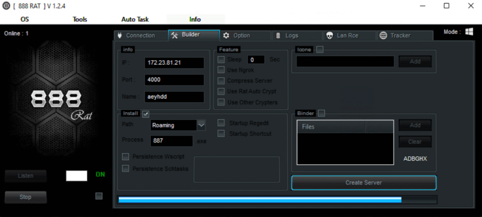
Task: Click the skull icon on Lan Rce tab
Action: point(329,35)
